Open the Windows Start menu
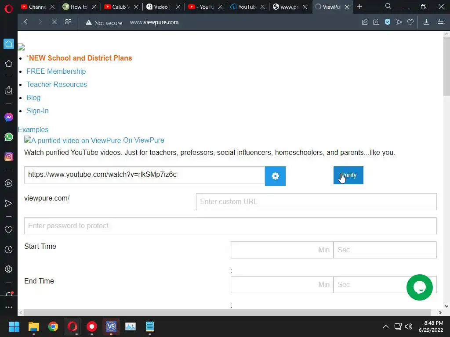Image resolution: width=450 pixels, height=337 pixels. [14, 326]
